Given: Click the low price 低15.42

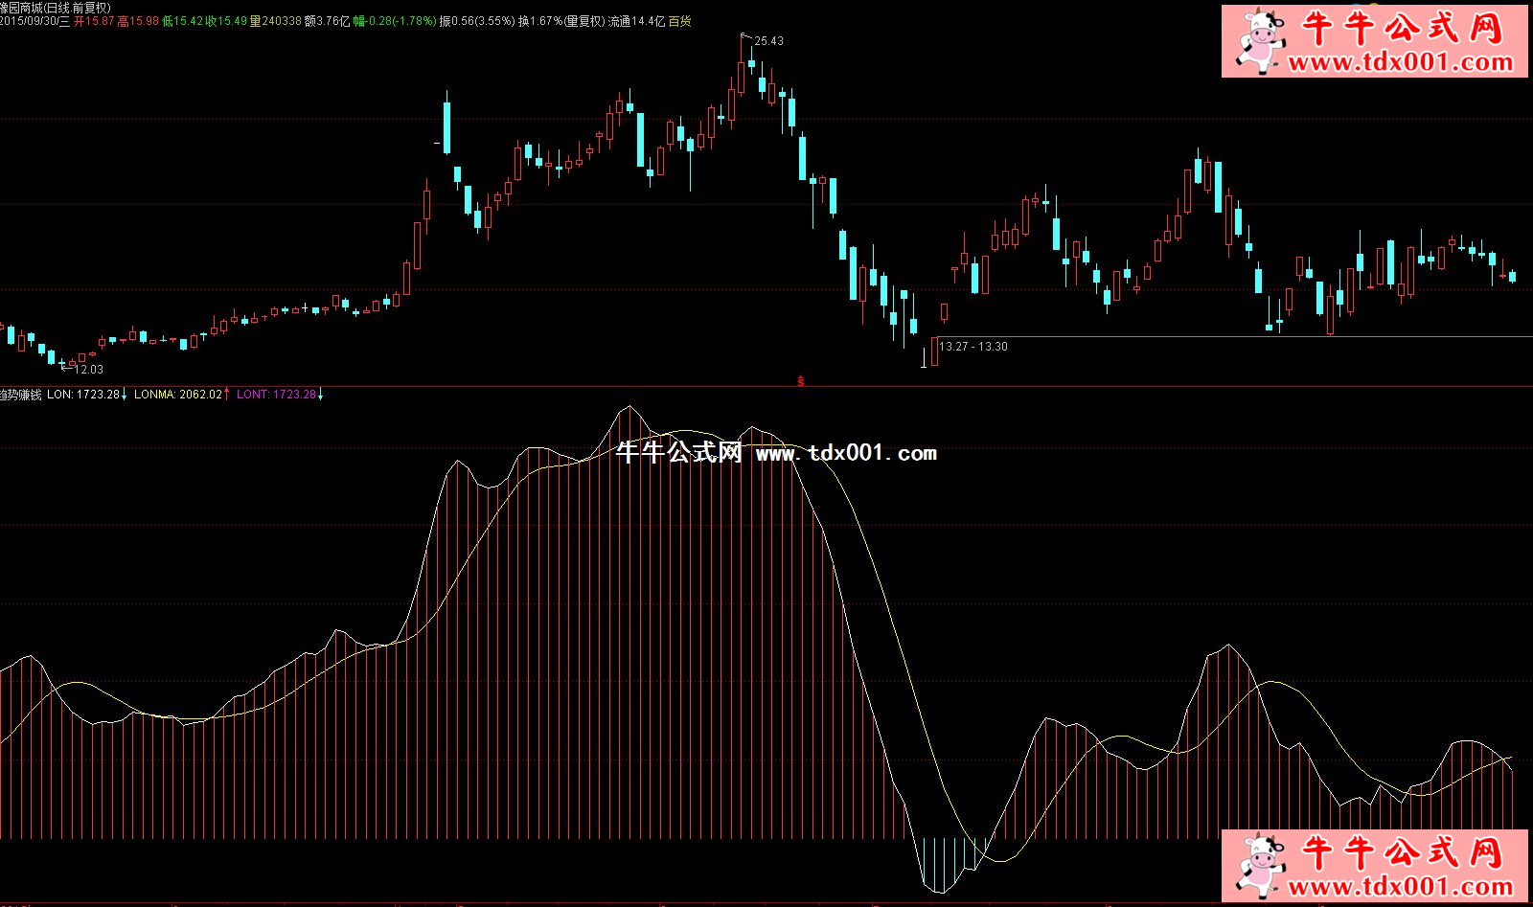Looking at the screenshot, I should click(182, 21).
